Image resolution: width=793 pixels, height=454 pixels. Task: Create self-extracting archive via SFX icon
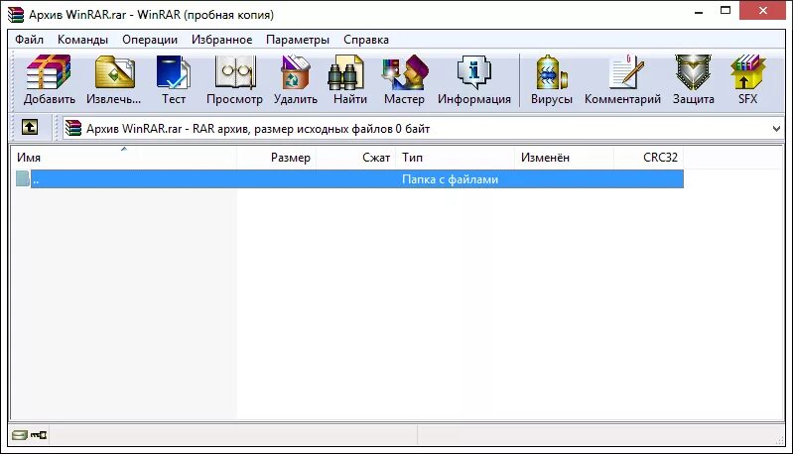coord(747,73)
